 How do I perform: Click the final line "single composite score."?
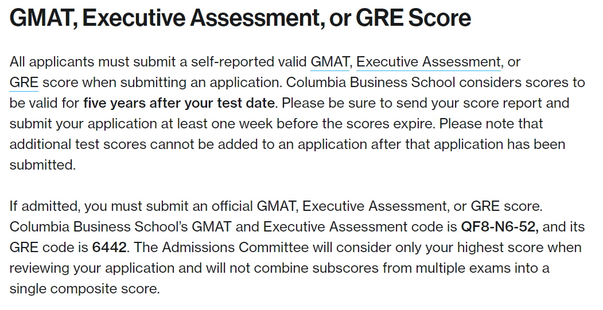(x=84, y=289)
